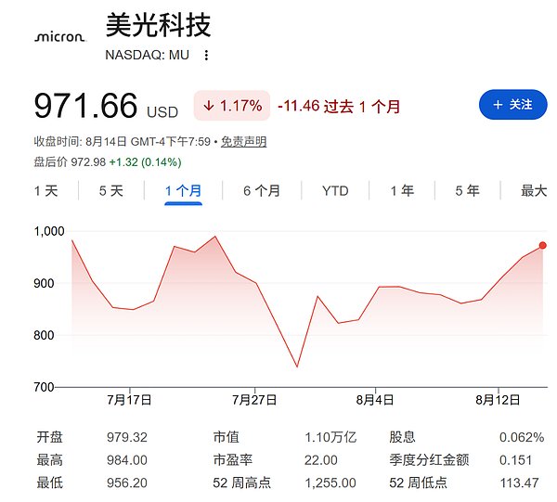The image size is (557, 502).
Task: Click the 1,000 y-axis label
Action: (49, 231)
